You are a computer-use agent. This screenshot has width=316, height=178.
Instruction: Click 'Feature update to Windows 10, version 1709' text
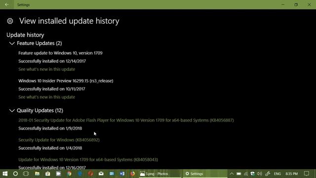(x=60, y=53)
